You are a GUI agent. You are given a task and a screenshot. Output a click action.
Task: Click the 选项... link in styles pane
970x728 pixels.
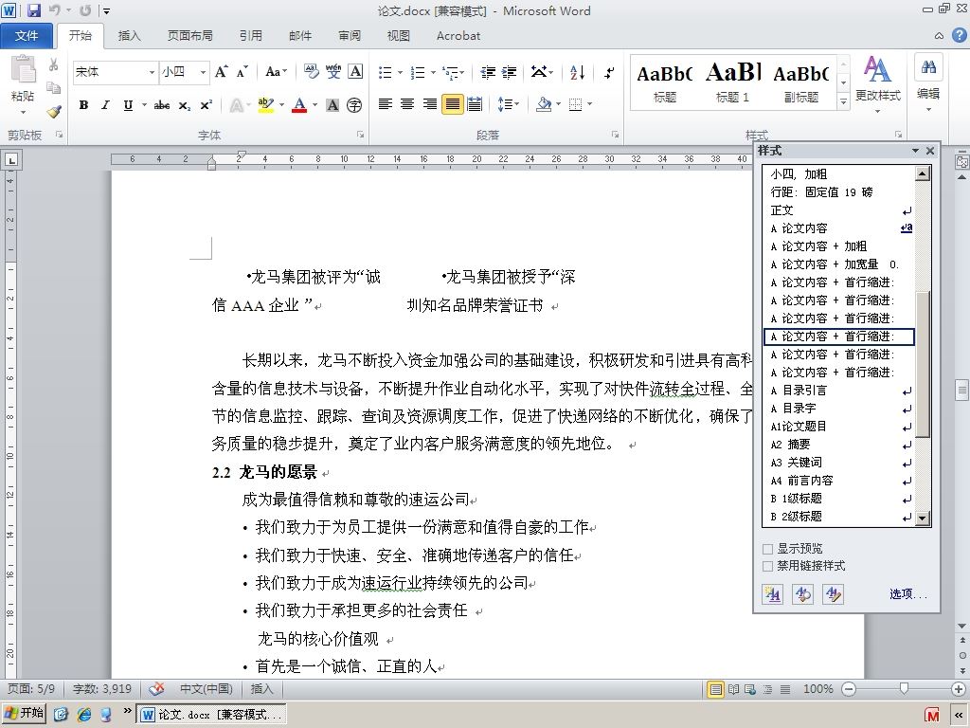click(908, 593)
